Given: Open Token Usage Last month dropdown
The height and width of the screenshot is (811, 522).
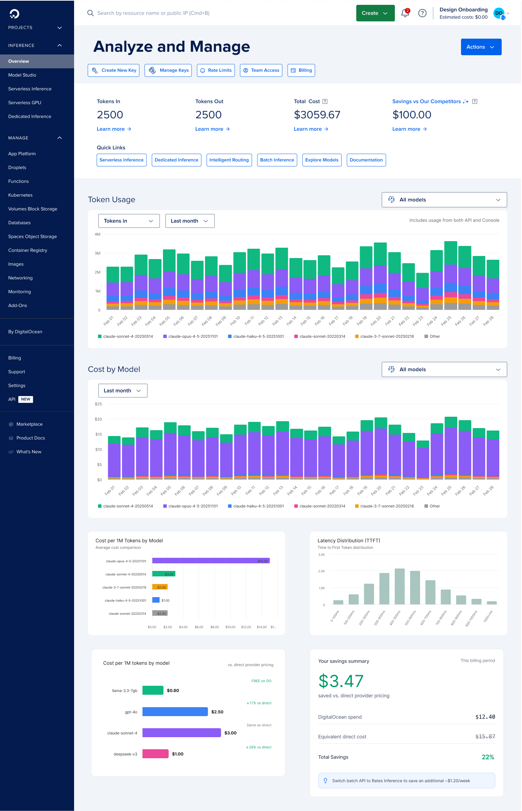Looking at the screenshot, I should pos(190,221).
